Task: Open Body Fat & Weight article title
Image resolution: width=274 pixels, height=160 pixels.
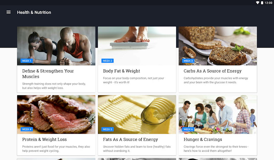Action: [x=122, y=71]
